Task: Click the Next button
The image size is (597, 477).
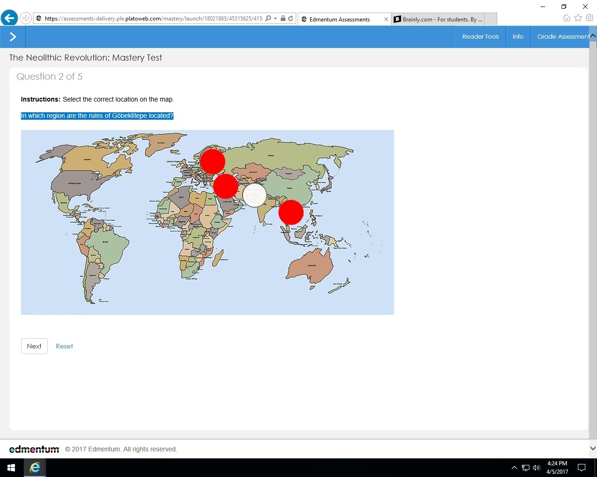Action: [x=34, y=346]
